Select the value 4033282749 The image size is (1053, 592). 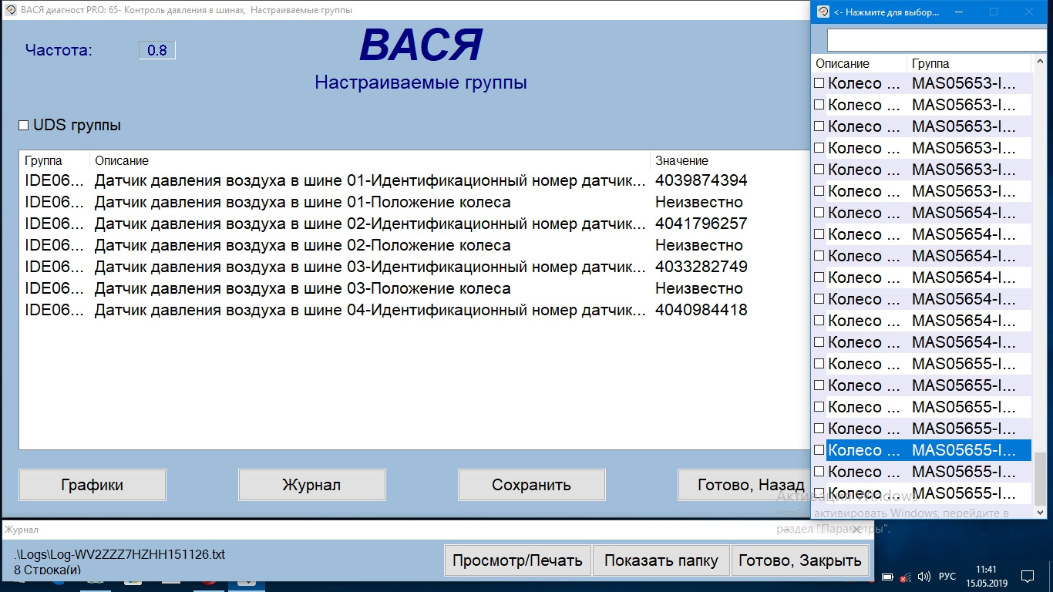point(701,267)
